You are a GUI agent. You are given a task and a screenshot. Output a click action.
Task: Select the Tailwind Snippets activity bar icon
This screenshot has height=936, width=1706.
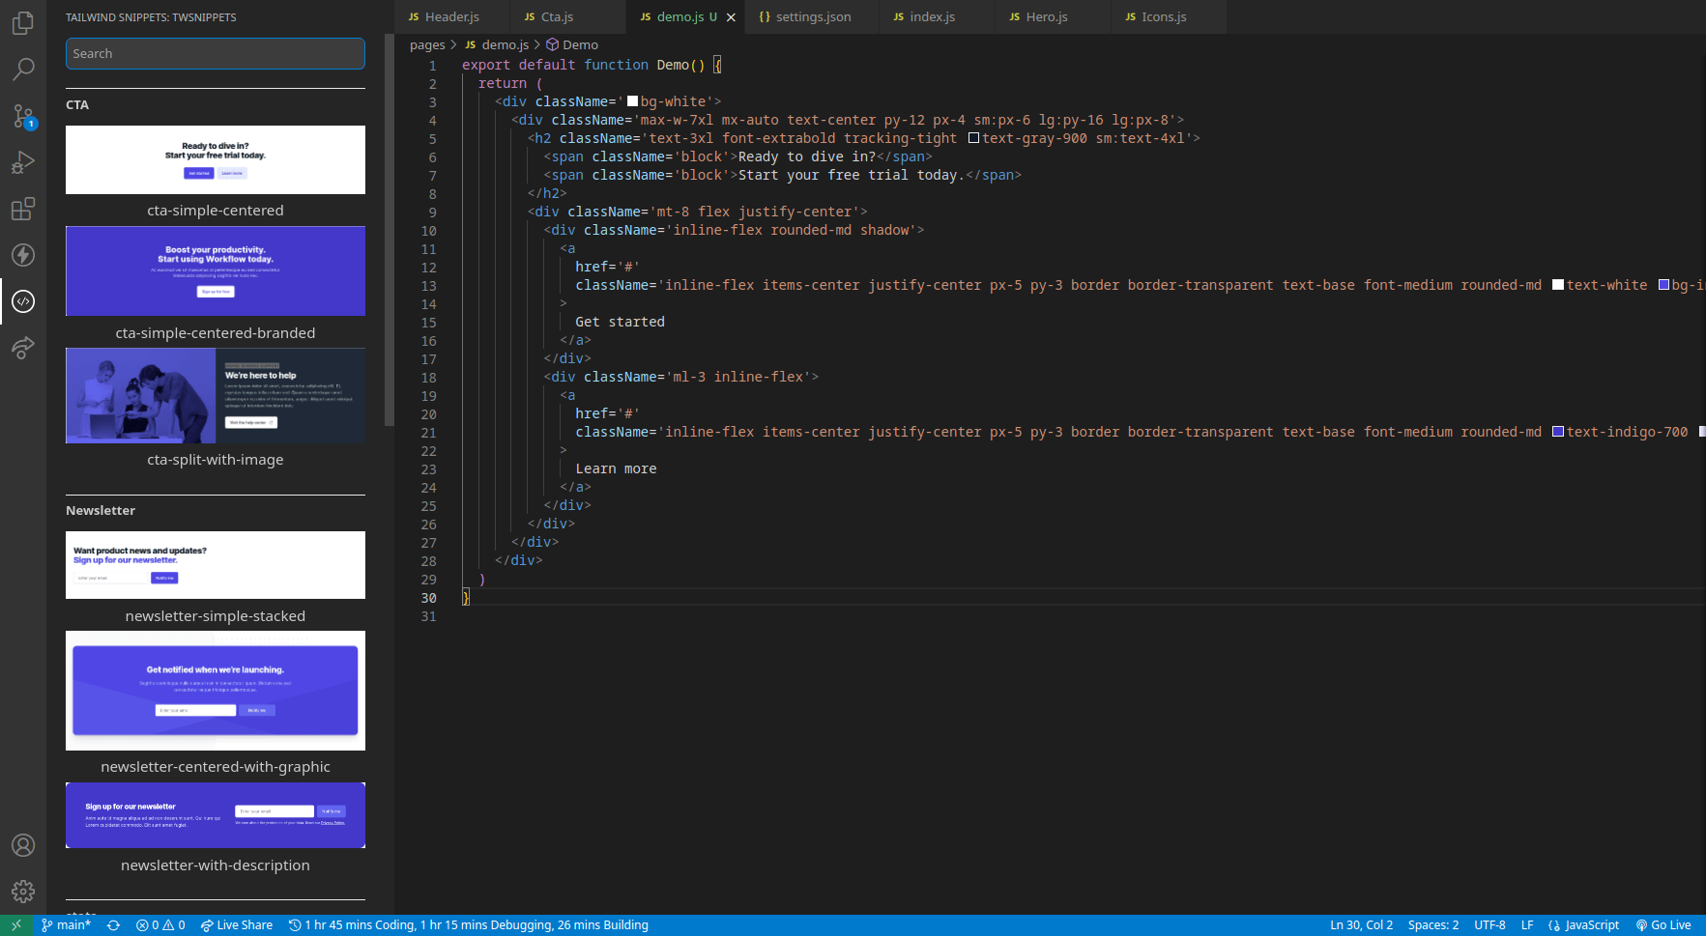pos(23,301)
